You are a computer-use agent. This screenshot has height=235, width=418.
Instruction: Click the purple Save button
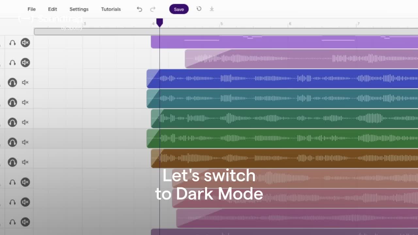[179, 9]
